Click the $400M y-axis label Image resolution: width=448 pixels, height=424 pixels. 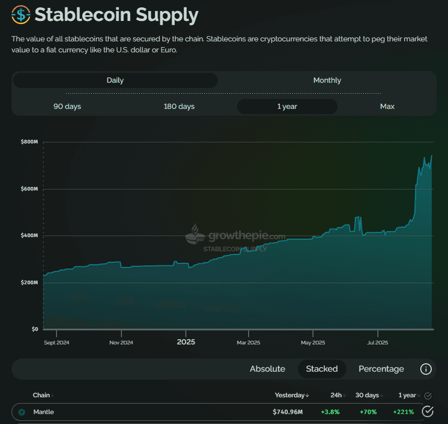[29, 236]
